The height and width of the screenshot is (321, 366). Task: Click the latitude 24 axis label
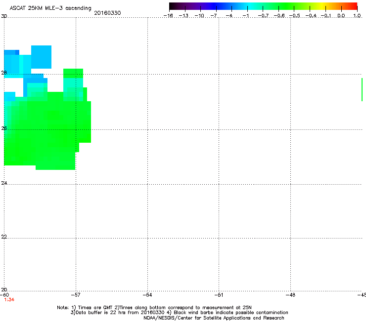coord(4,183)
